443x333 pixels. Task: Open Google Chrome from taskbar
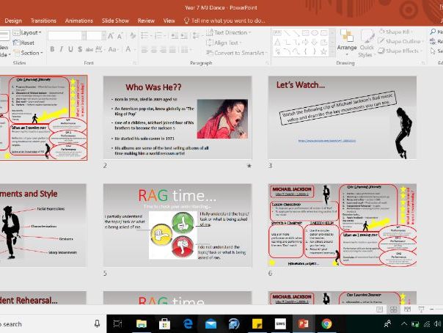tap(326, 323)
